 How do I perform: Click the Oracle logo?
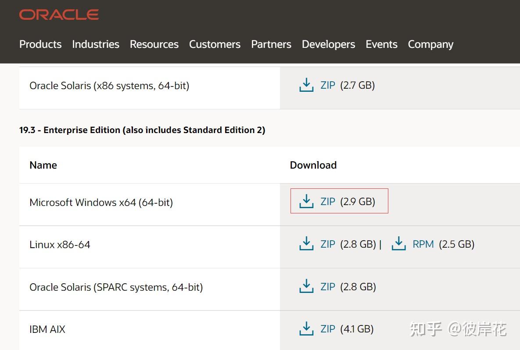pos(59,15)
